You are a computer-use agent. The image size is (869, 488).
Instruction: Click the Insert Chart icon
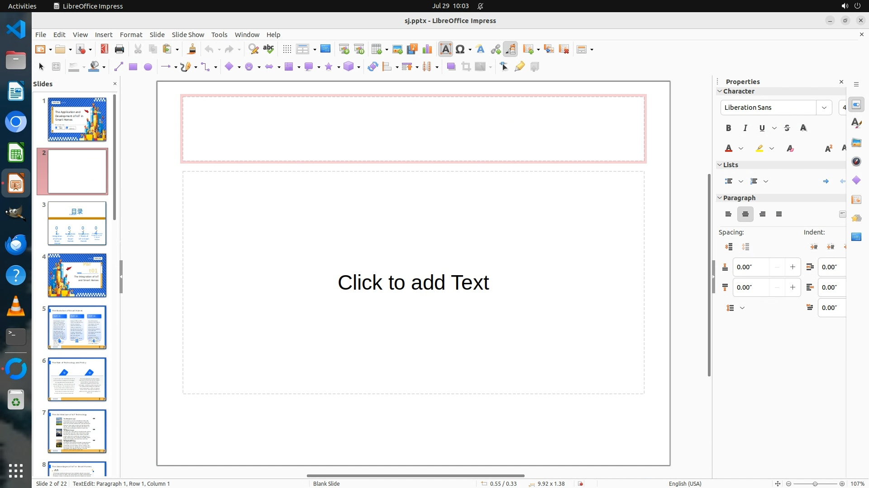427,49
